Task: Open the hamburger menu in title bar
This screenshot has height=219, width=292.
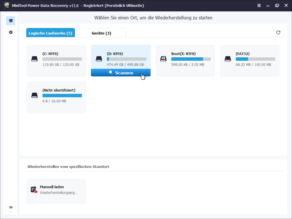Action: click(259, 5)
